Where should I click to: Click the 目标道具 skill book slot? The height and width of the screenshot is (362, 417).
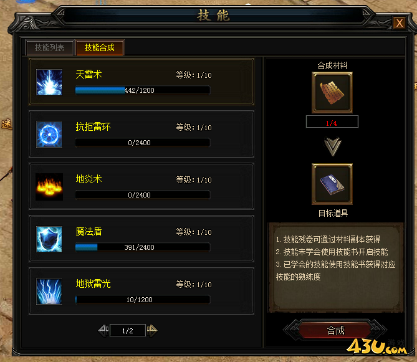[x=332, y=184]
